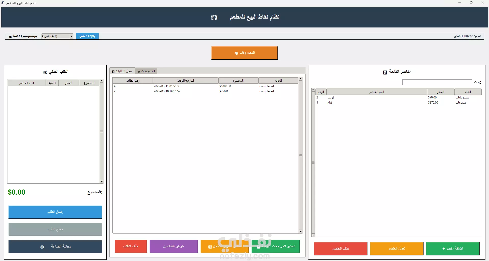Sort orders by رقم الطلب column header

coord(133,81)
